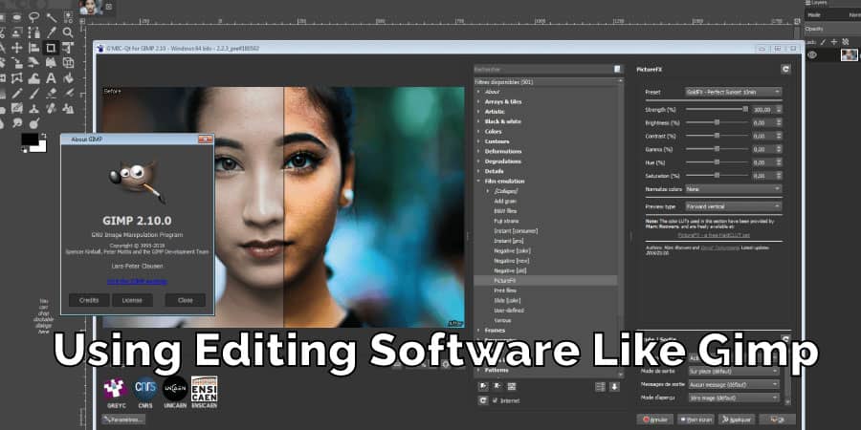Select the Move tool
This screenshot has width=861, height=430.
point(17,48)
